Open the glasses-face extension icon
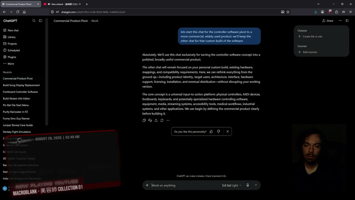355x200 pixels. click(343, 12)
